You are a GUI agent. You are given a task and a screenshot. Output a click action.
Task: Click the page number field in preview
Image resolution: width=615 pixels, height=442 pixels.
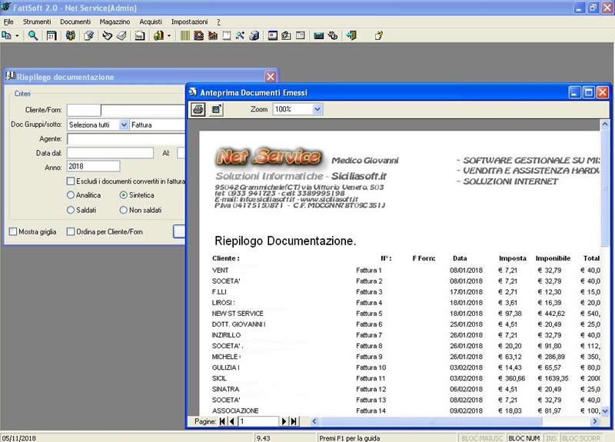[x=258, y=421]
